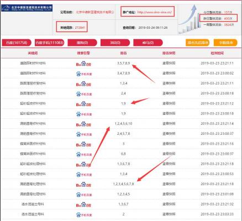242x221 pixels.
Task: Click the 排名 column header
Action: pyautogui.click(x=123, y=53)
